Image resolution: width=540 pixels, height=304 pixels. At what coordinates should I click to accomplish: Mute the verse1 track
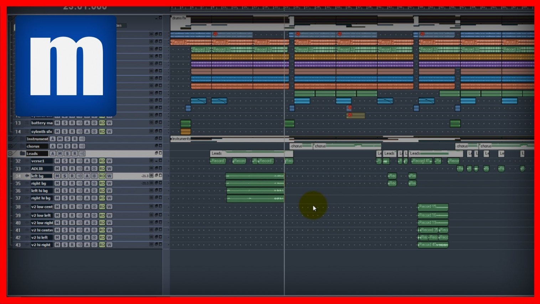tap(57, 161)
